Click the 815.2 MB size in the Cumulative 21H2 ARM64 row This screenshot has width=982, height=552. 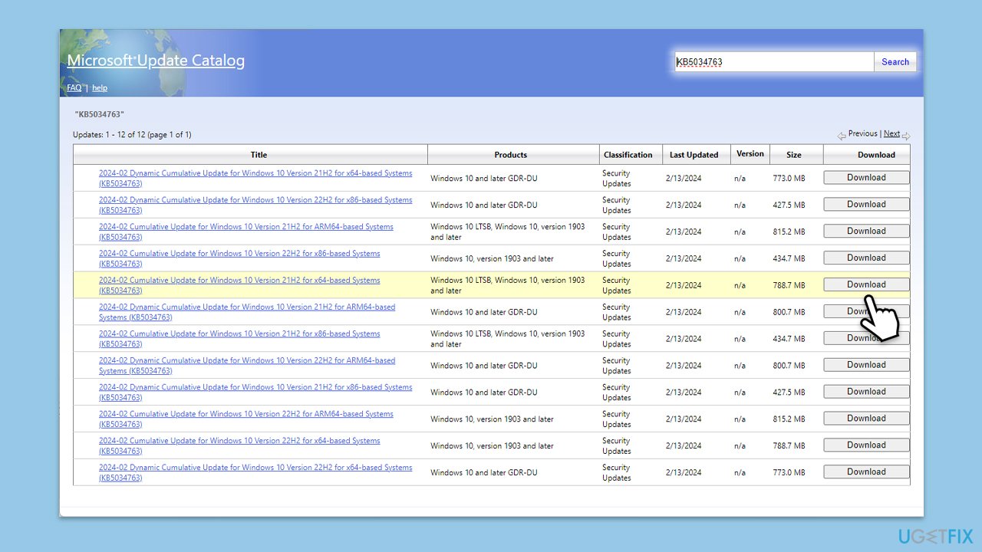[789, 232]
